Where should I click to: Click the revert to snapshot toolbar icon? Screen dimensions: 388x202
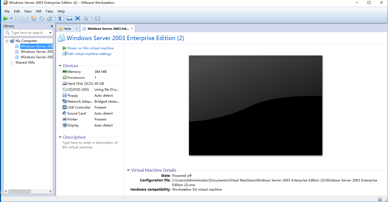(x=42, y=18)
